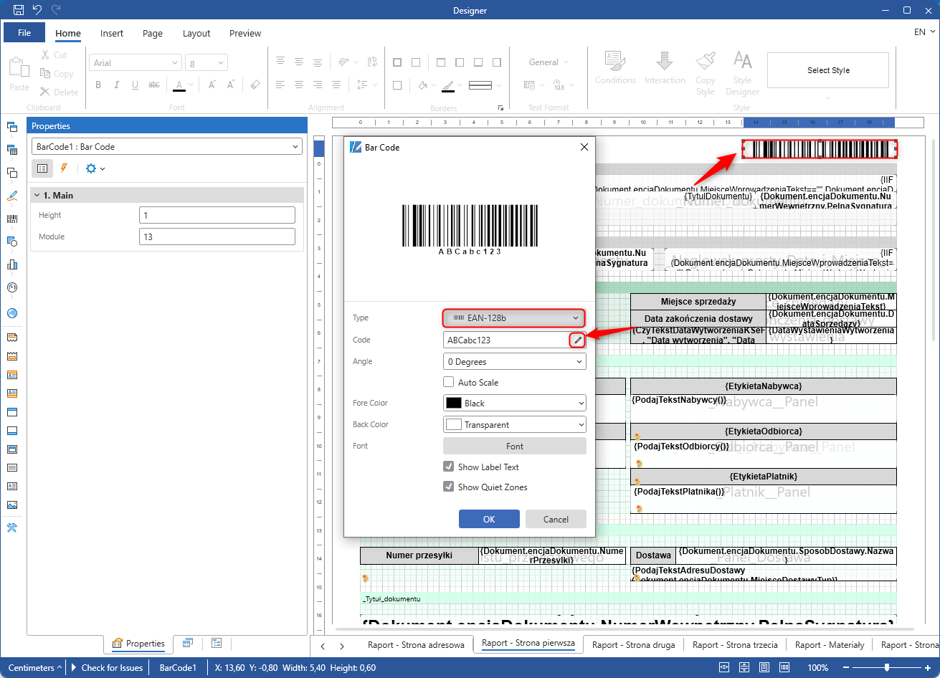
Task: Enable the Auto Scale checkbox
Action: (x=449, y=383)
